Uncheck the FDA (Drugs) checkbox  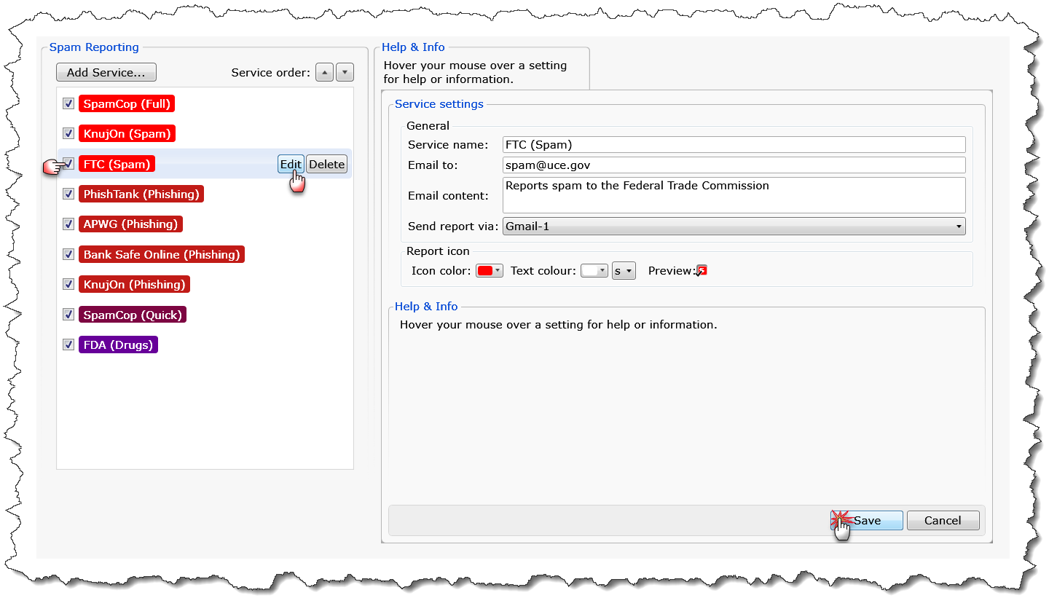click(68, 345)
